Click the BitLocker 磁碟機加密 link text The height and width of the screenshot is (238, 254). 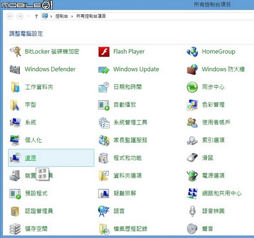52,52
